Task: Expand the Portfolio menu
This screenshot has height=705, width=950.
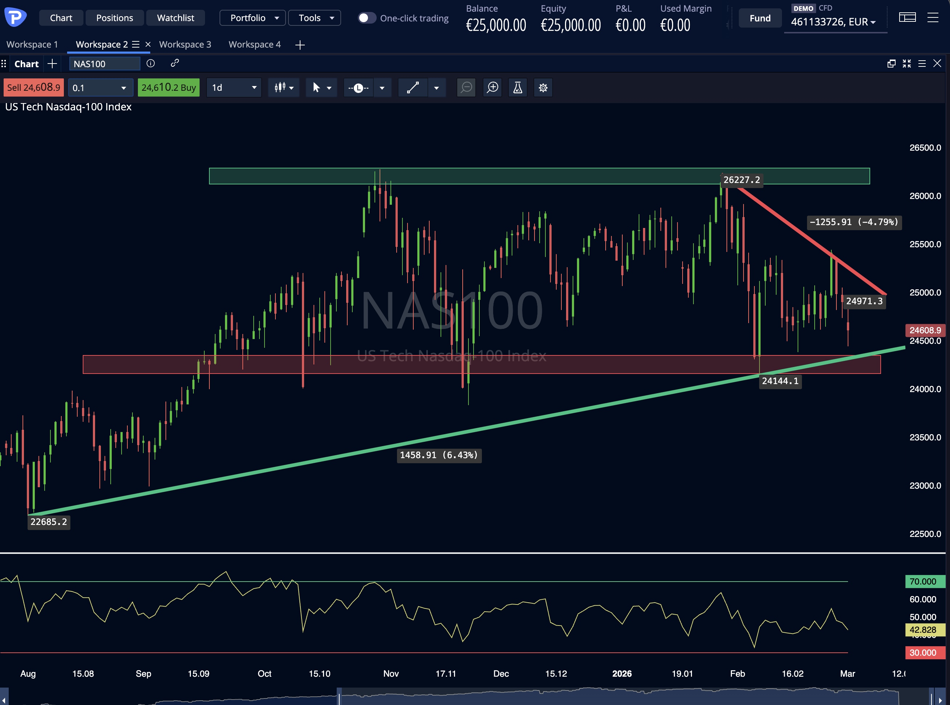Action: pyautogui.click(x=253, y=18)
